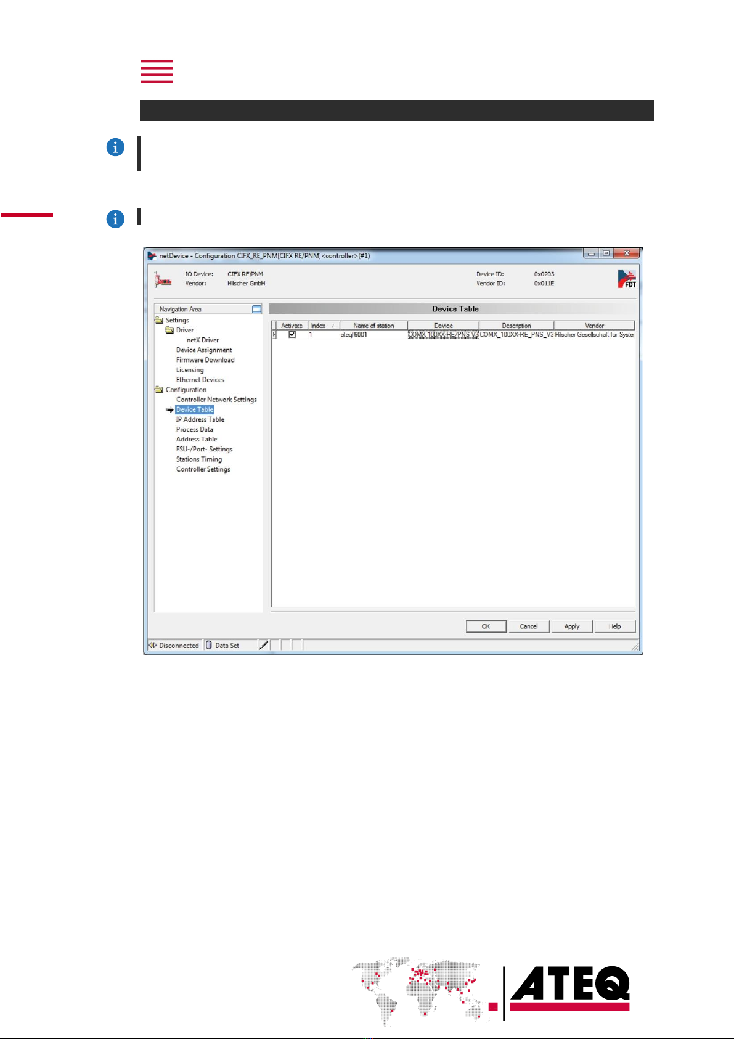Open Ethernet Devices page
Viewport: 734px width, 1039px height.
click(200, 380)
